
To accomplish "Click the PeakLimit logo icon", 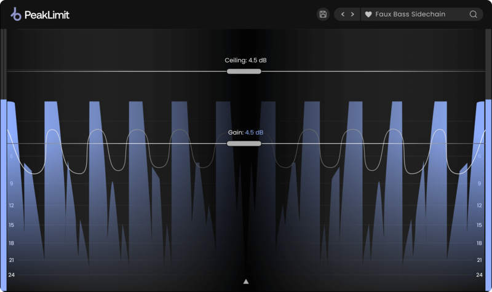I will coord(16,14).
